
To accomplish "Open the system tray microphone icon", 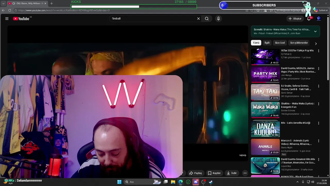I will (x=303, y=182).
